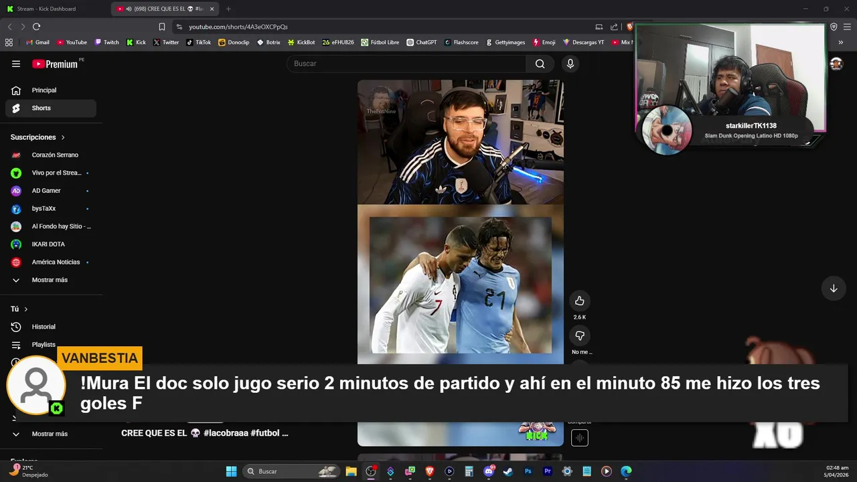Open the Twitch bookmark
The width and height of the screenshot is (857, 482).
pyautogui.click(x=106, y=42)
